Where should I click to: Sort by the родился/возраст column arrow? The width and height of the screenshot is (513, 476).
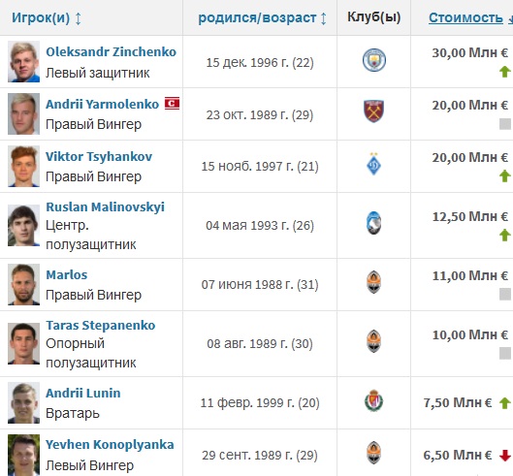click(323, 18)
